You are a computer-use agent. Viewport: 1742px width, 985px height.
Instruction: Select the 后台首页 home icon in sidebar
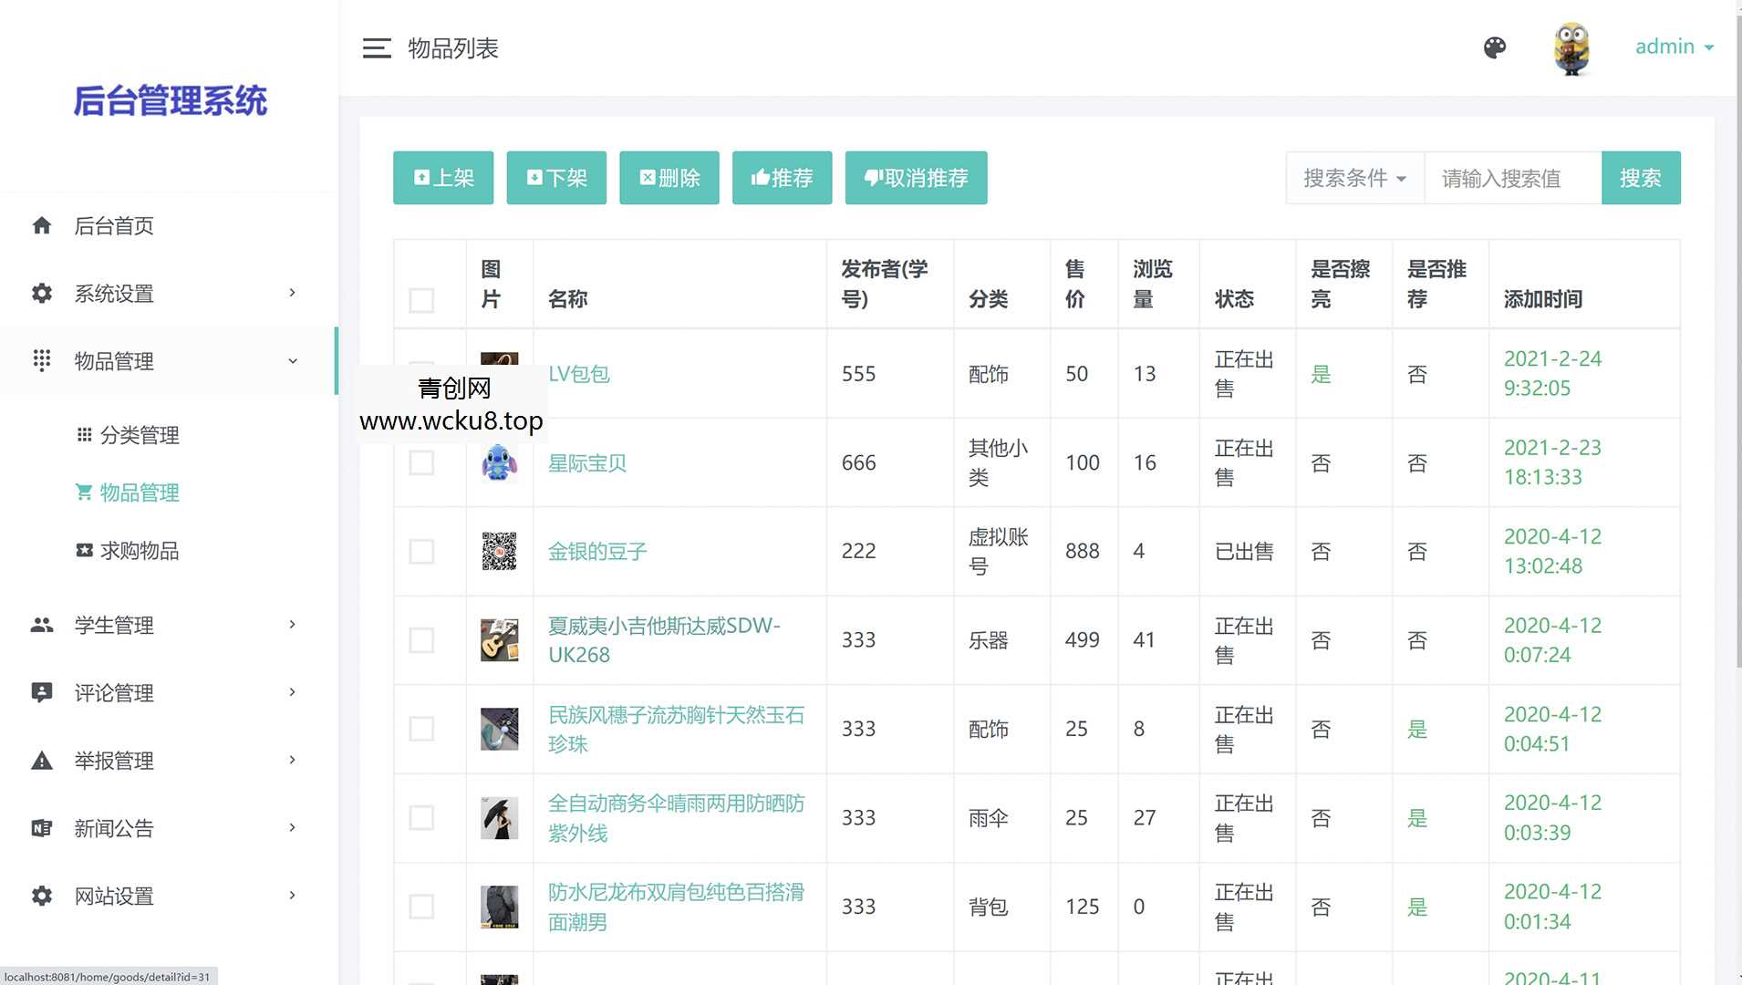42,226
